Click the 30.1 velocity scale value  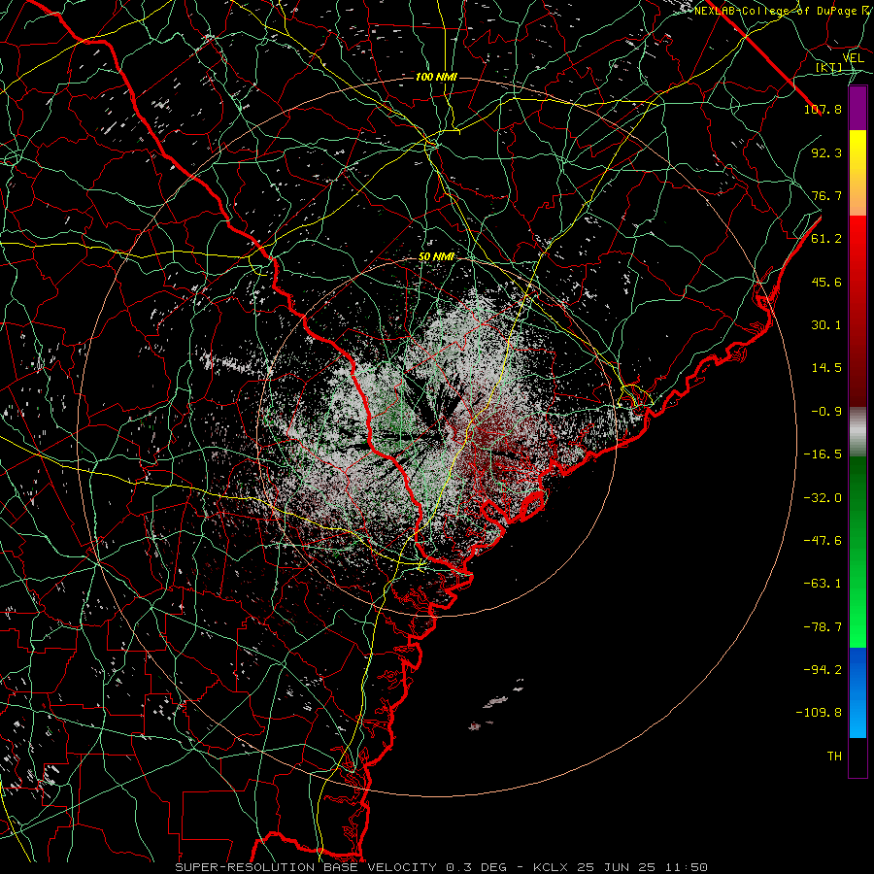pos(826,325)
